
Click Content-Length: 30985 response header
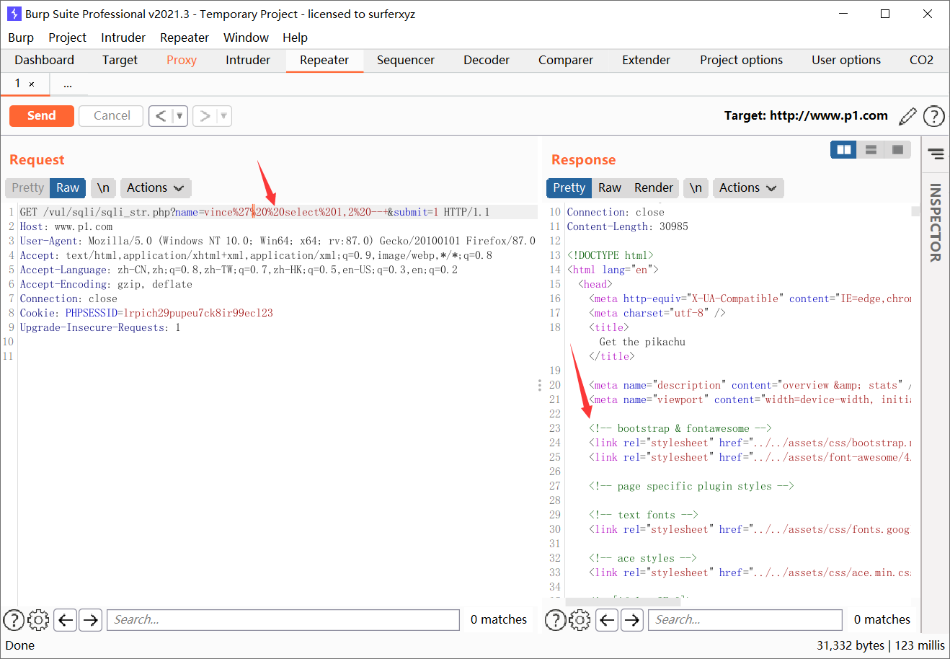click(x=627, y=226)
